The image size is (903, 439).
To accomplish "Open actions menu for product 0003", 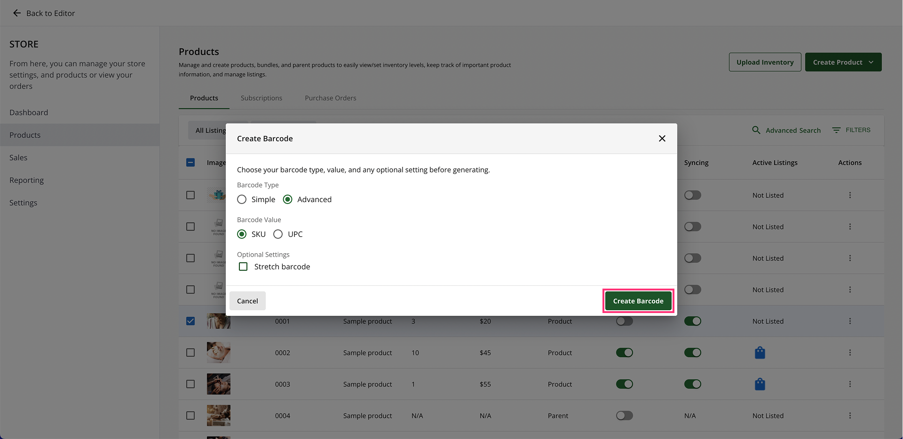I will pos(850,384).
